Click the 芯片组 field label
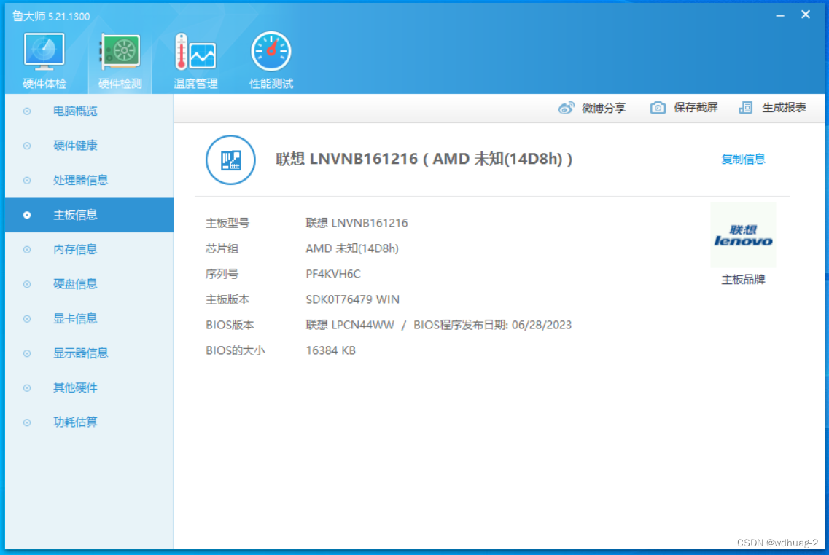Image resolution: width=829 pixels, height=555 pixels. coord(222,248)
